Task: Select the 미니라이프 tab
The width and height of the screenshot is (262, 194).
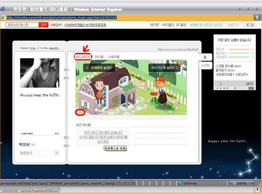Action: click(x=83, y=57)
